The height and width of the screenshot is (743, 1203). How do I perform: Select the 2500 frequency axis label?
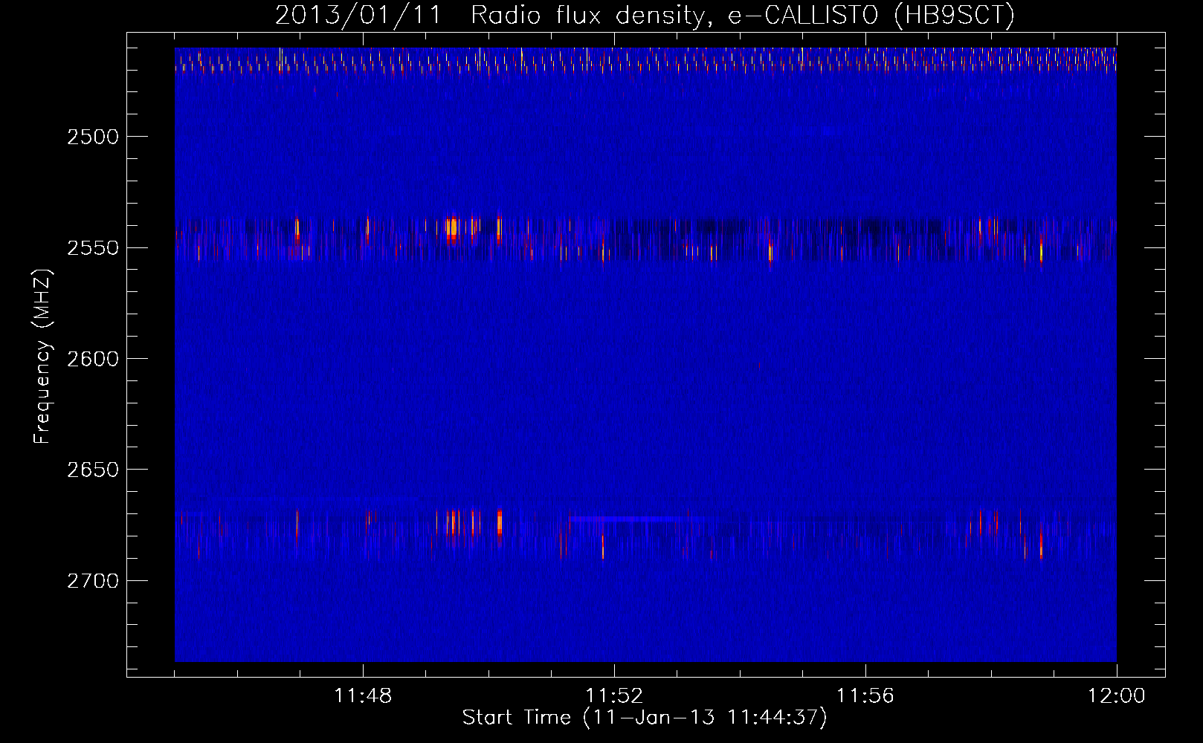tap(92, 137)
